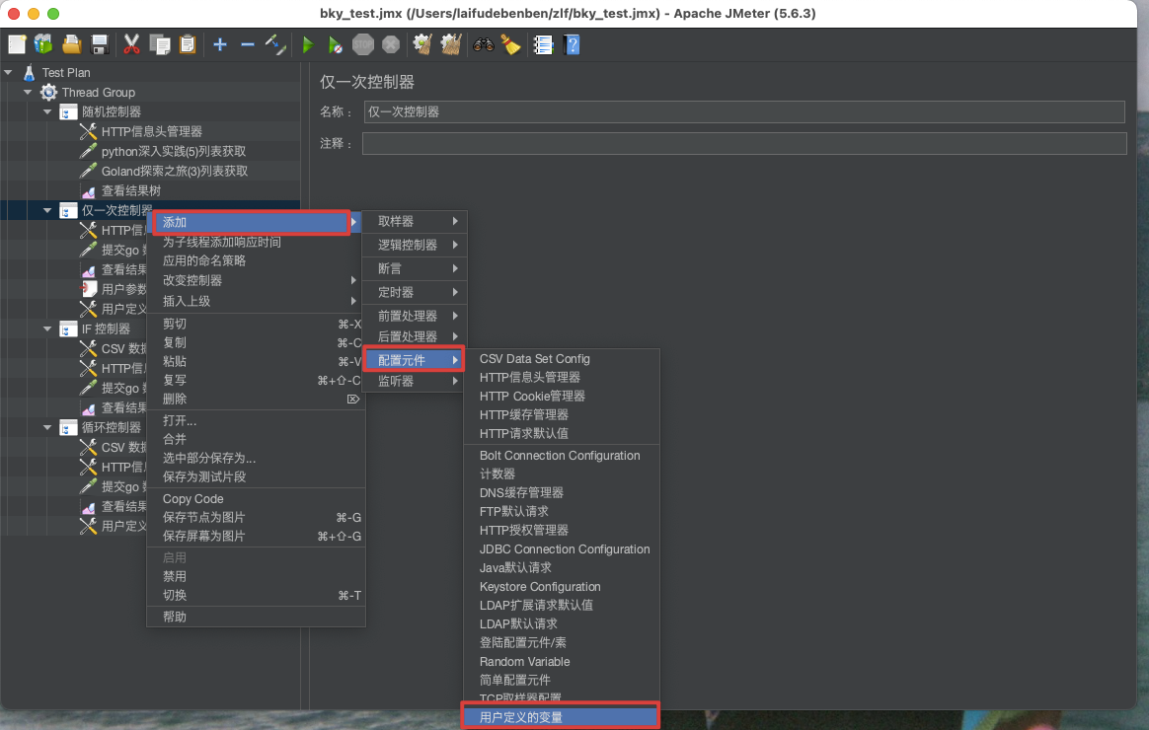Open the Templates icon in toolbar

(x=44, y=44)
